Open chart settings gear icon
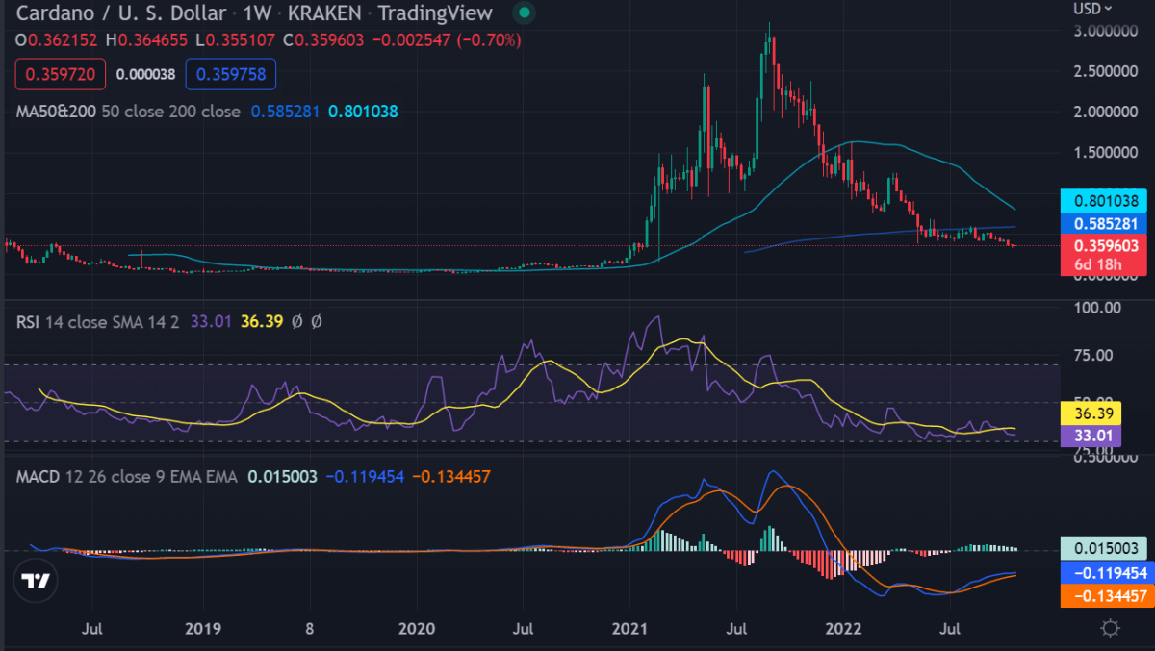 coord(1110,629)
